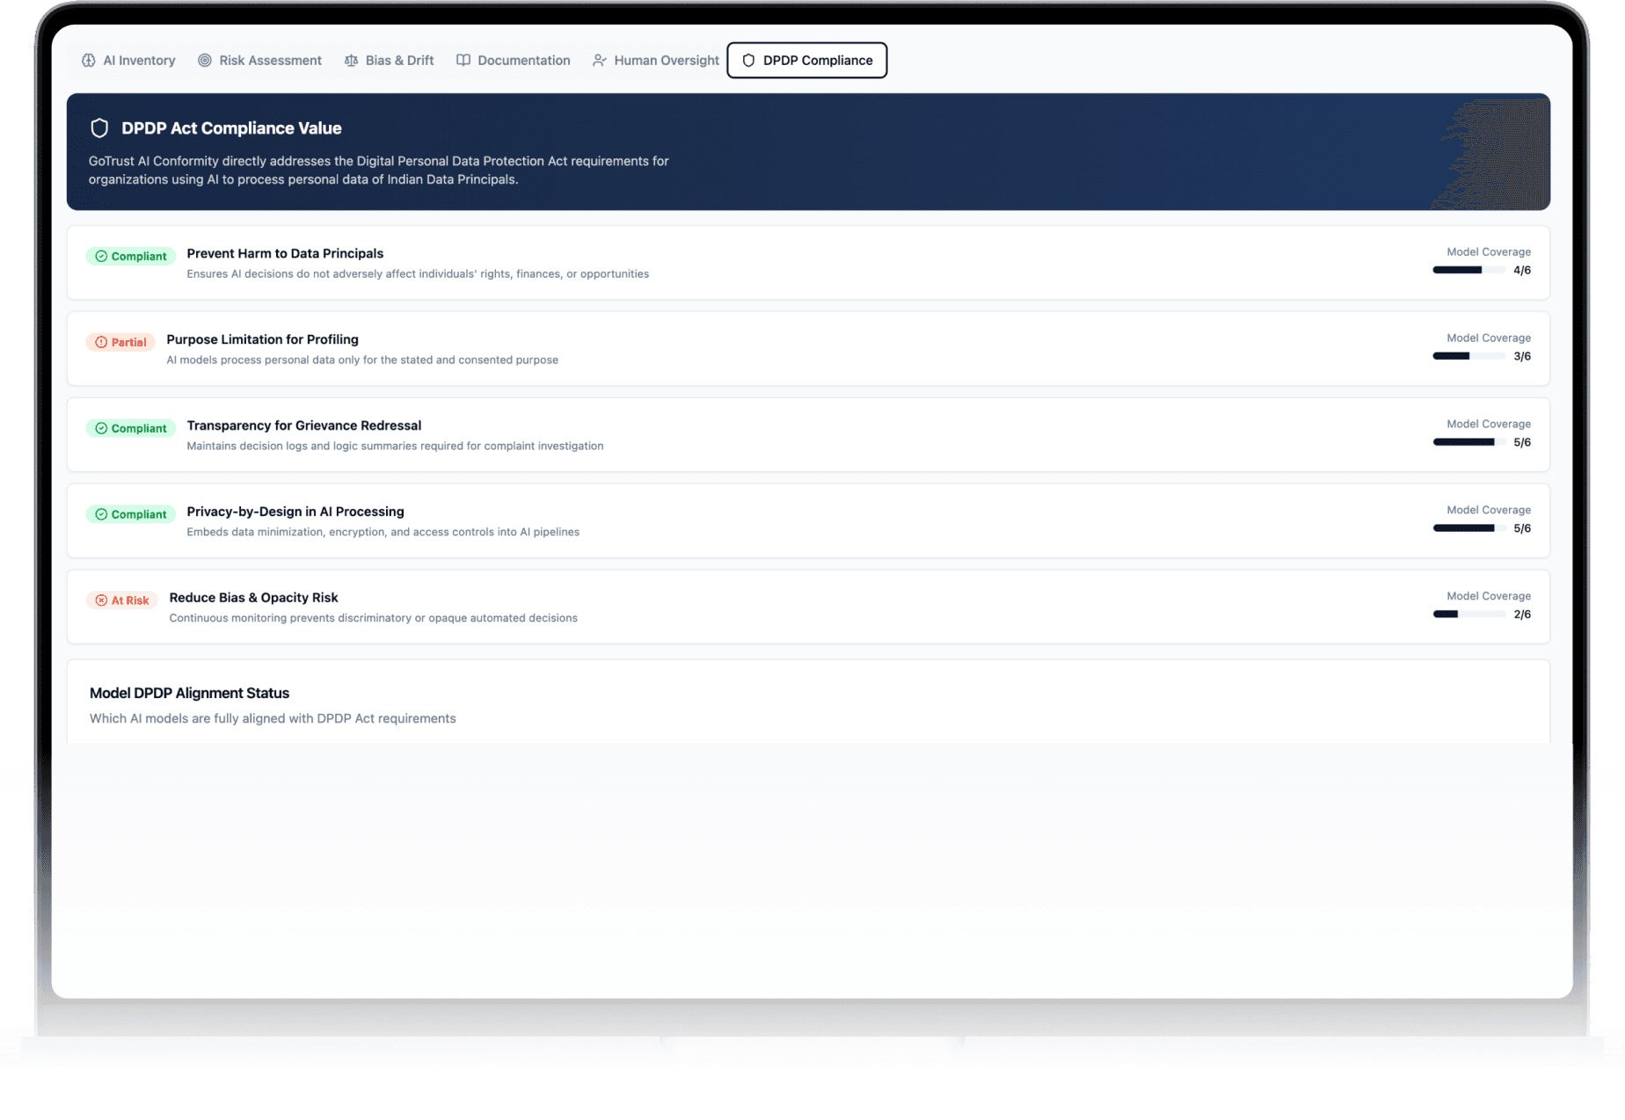Click banner text 'GoTrust AI Conformity directly addresses'

[x=379, y=171]
